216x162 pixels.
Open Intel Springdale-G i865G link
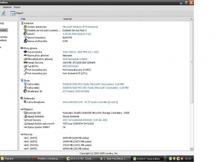pyautogui.click(x=75, y=59)
